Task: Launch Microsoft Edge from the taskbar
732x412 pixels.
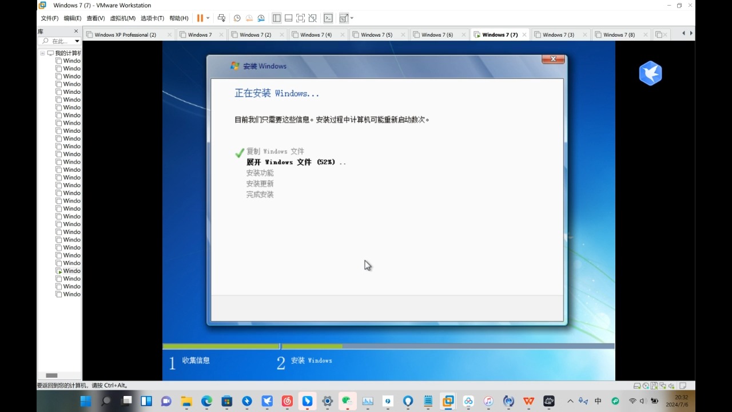Action: (x=206, y=401)
